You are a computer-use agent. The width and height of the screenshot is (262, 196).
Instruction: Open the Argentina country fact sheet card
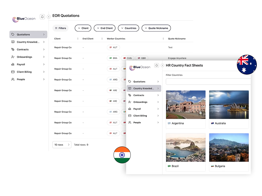[x=186, y=109]
